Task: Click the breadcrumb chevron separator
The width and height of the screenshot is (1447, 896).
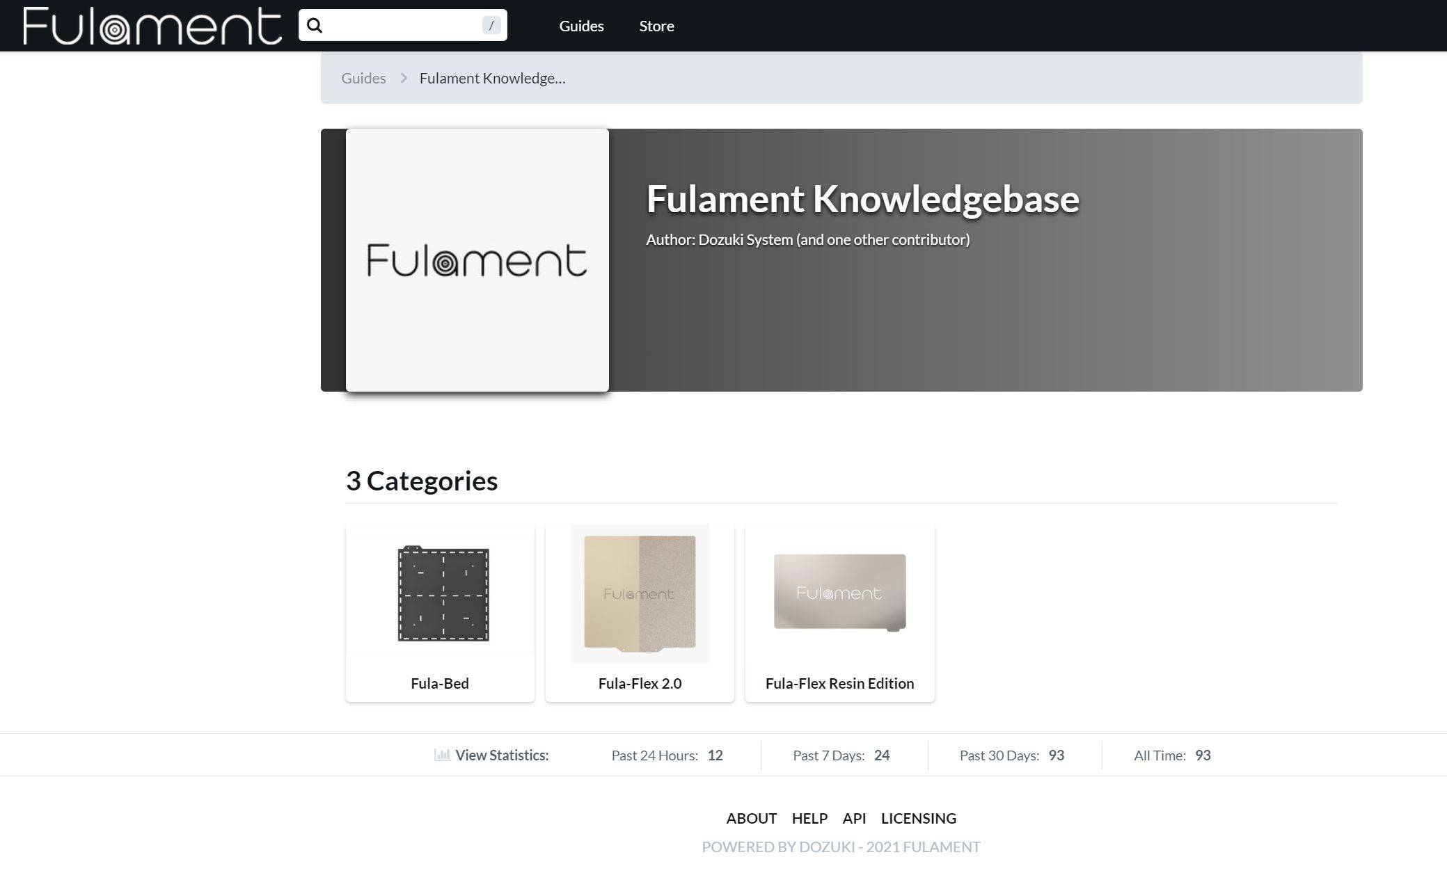Action: coord(403,78)
